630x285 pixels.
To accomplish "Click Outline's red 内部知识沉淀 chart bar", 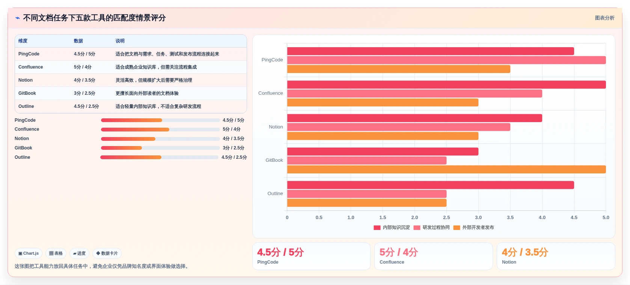I will pos(431,185).
